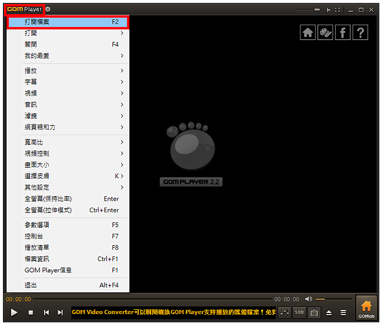Adjust the volume slider

click(x=333, y=299)
